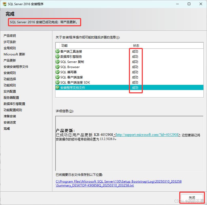Select the 功能规则 step in sidebar
Screen dimensions: 207x205
point(10,85)
